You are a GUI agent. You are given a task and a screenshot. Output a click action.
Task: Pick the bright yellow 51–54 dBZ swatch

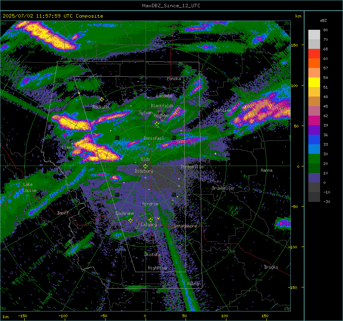point(314,82)
